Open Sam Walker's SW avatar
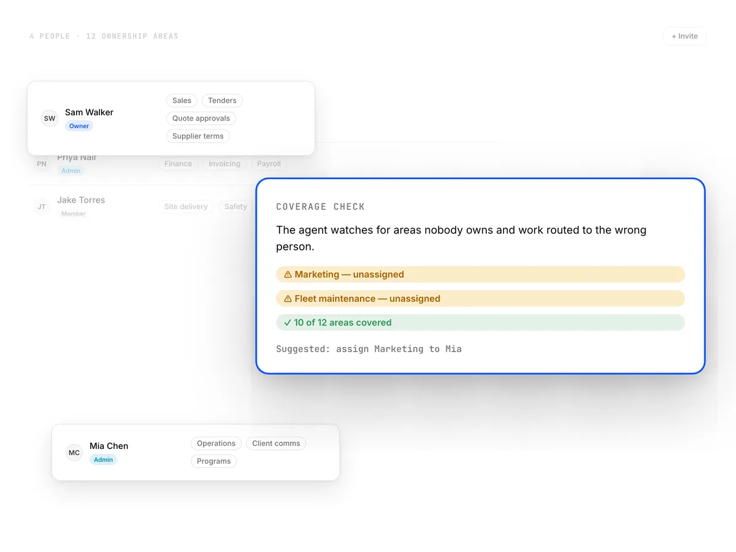This screenshot has width=736, height=552. click(x=50, y=118)
